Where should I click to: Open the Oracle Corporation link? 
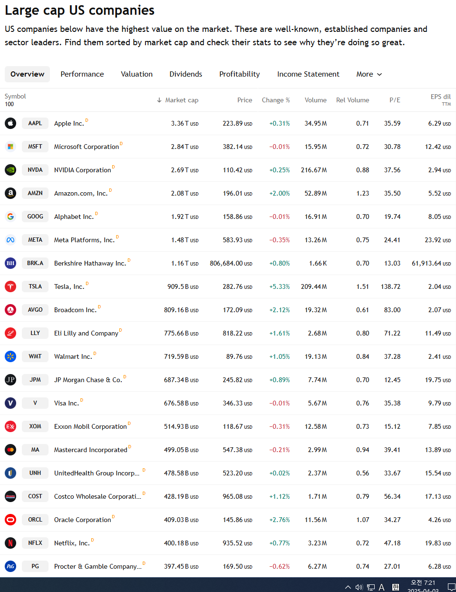pos(83,520)
